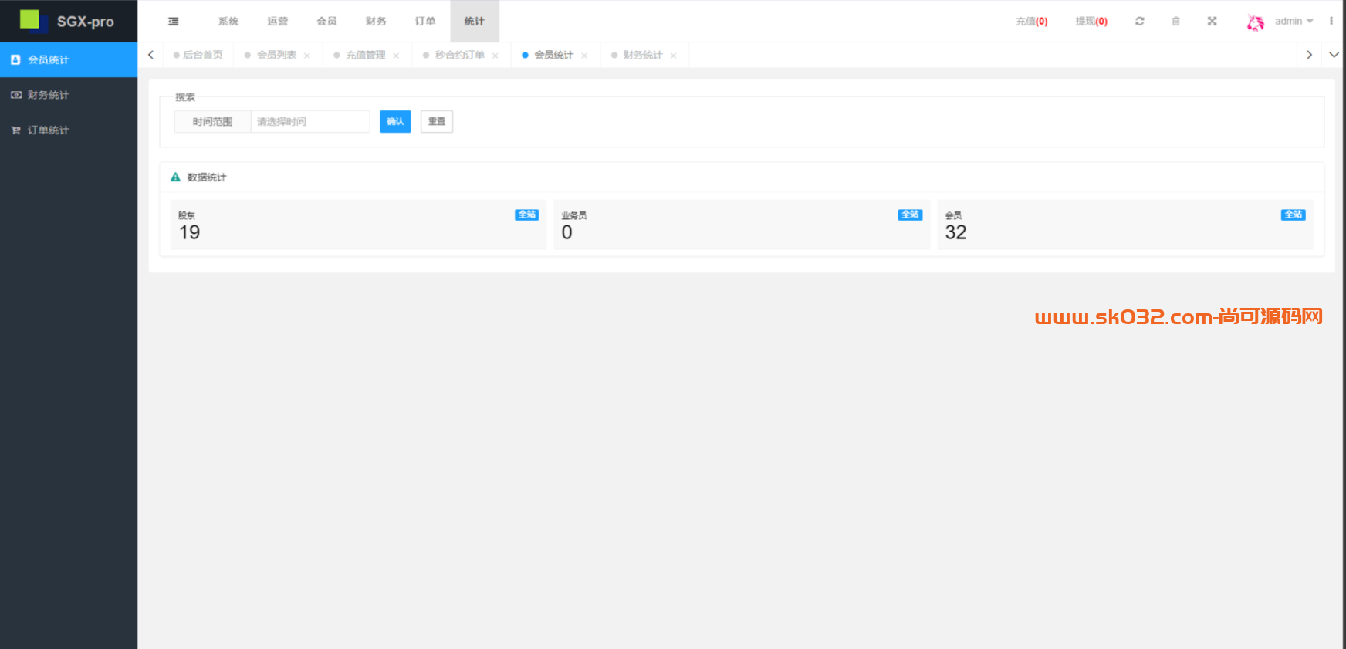Close the 财务统计 tab
Screen dimensions: 1346x649
[x=674, y=56]
